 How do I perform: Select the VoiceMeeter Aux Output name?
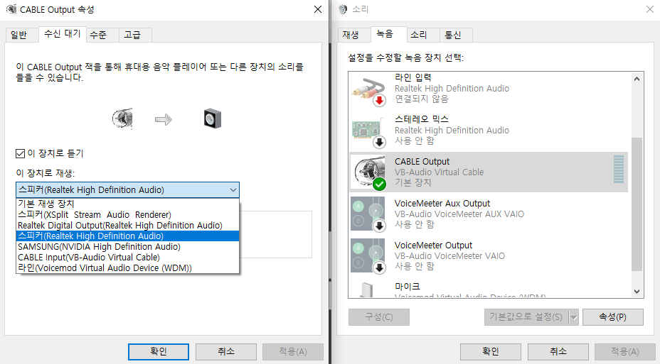pos(442,203)
